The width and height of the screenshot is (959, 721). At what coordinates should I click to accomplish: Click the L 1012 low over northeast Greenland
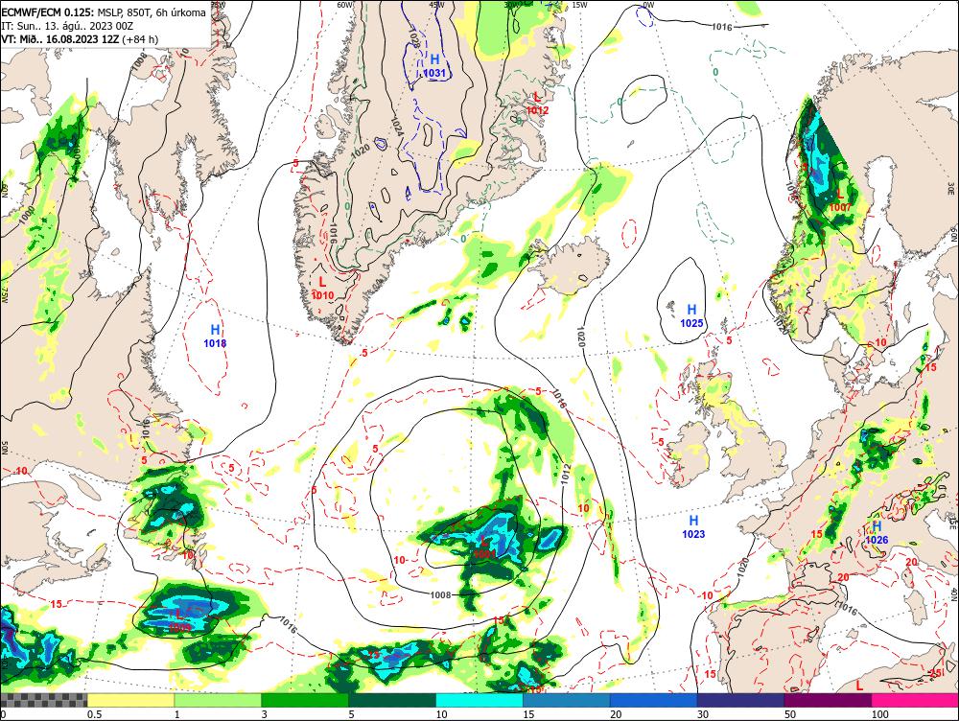[x=538, y=104]
